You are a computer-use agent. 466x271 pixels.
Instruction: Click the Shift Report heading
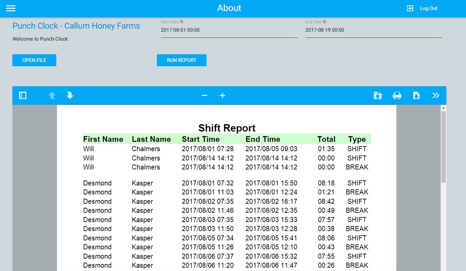(x=227, y=128)
